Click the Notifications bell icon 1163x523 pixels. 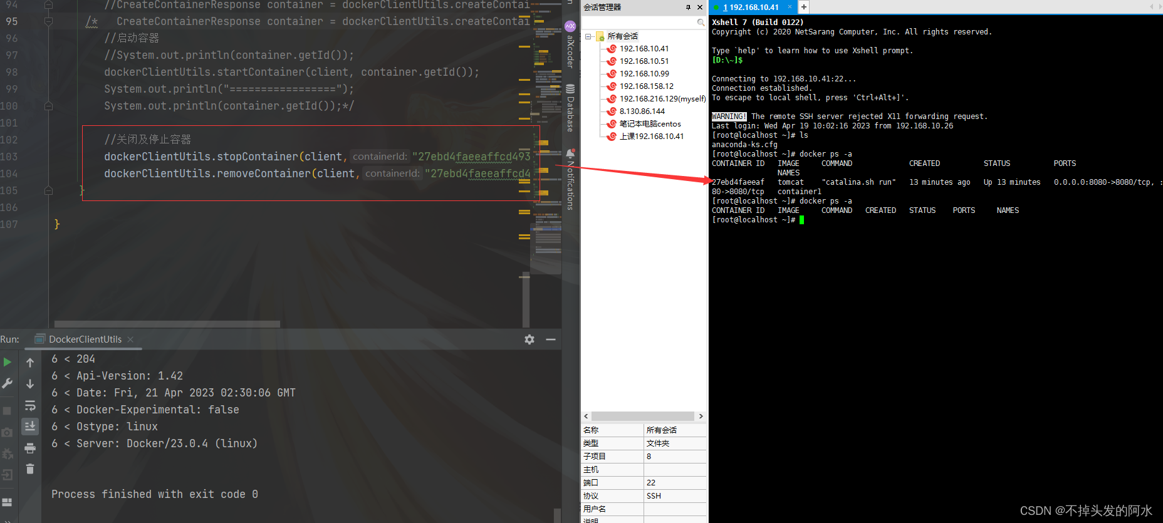[x=570, y=153]
